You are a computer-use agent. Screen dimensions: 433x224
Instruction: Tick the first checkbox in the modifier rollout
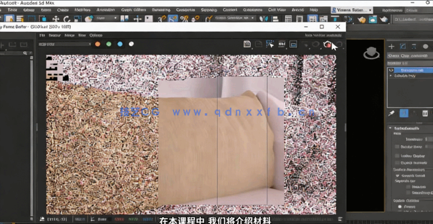(397, 147)
